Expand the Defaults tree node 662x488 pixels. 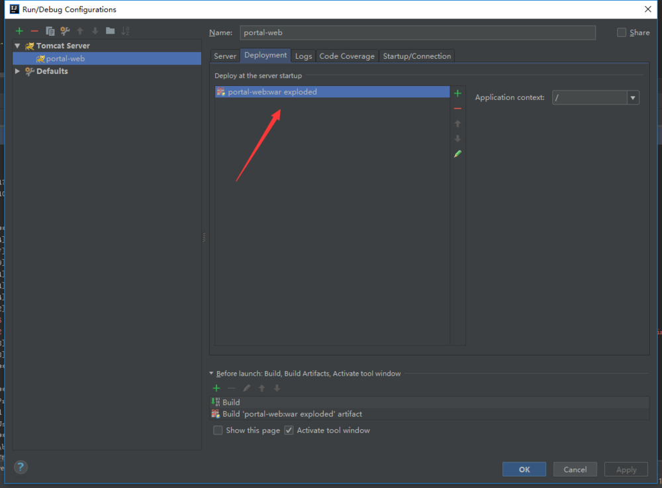click(x=17, y=71)
